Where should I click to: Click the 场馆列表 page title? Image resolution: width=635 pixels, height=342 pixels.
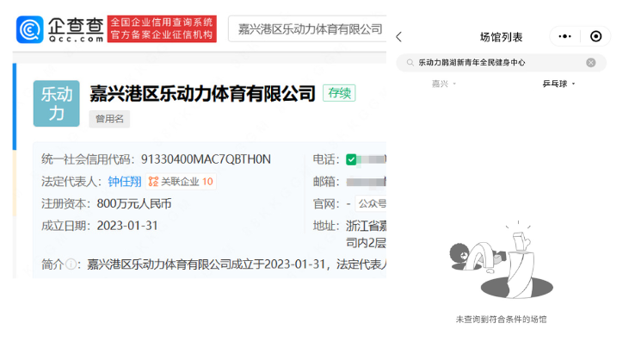click(501, 37)
